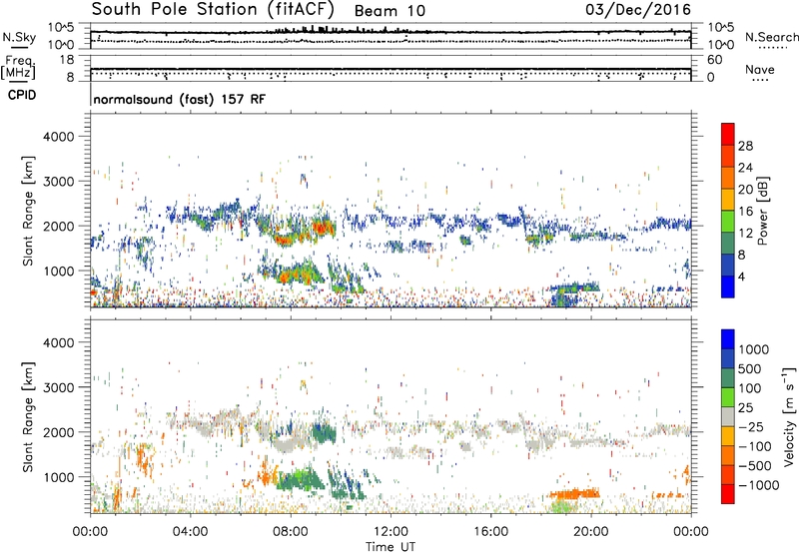Viewport: 799px width, 553px height.
Task: Click the '−100' Velocity colorbar value
Action: [755, 446]
